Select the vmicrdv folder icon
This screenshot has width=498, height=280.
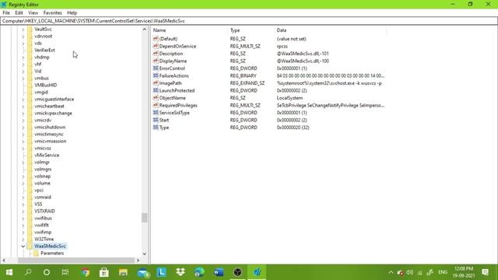tap(30, 120)
